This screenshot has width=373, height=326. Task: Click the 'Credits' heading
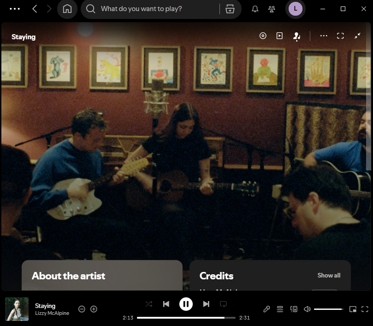point(217,276)
